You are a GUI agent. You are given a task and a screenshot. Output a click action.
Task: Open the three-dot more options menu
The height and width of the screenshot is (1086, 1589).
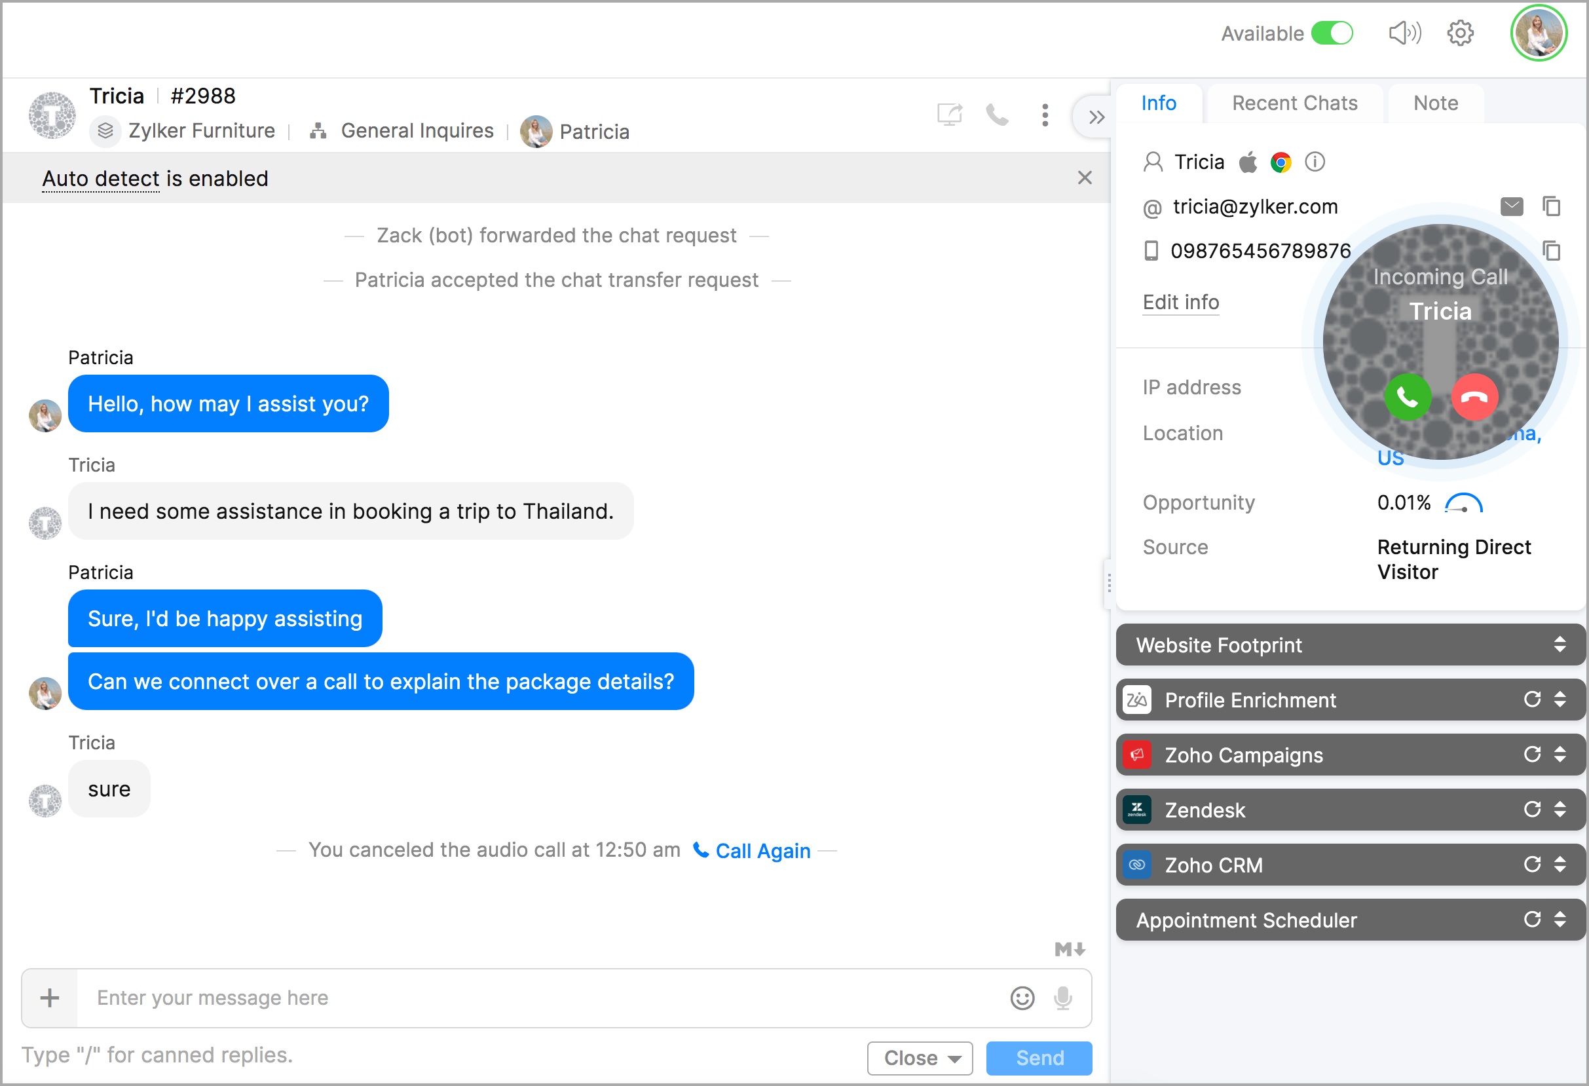pyautogui.click(x=1044, y=115)
